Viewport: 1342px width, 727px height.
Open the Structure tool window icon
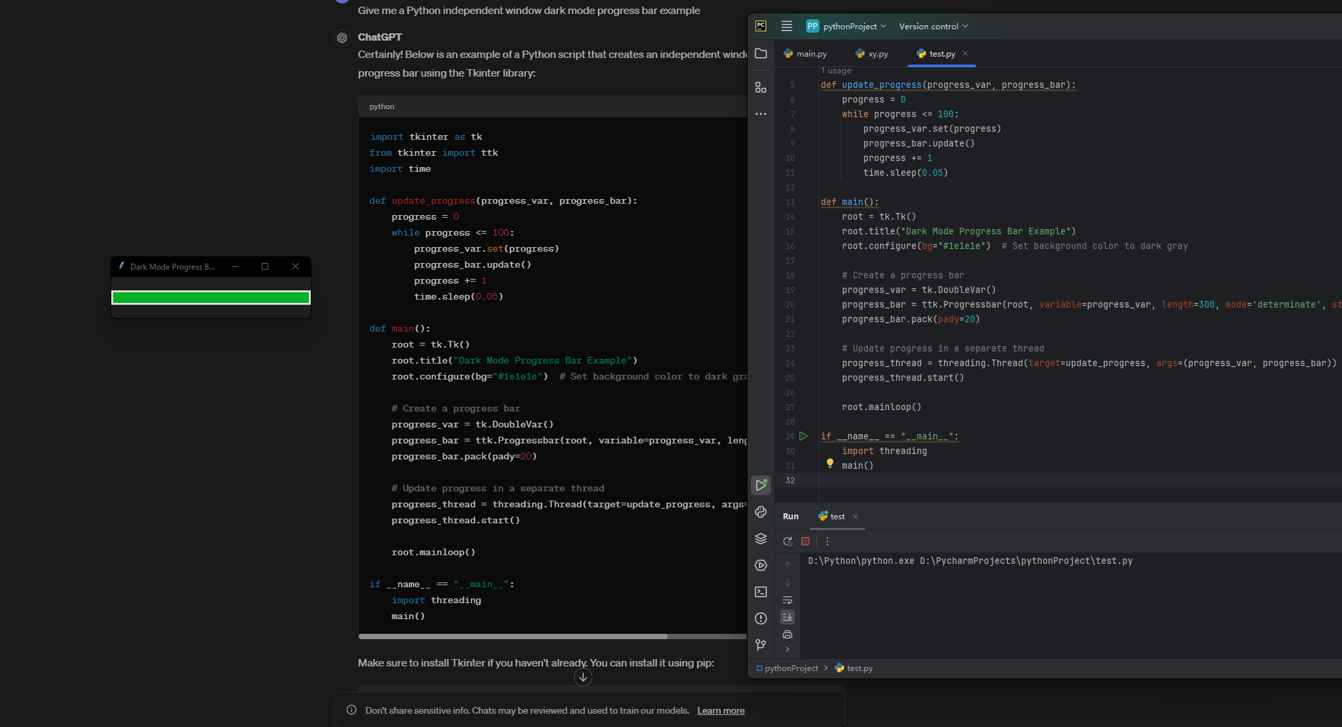(761, 88)
